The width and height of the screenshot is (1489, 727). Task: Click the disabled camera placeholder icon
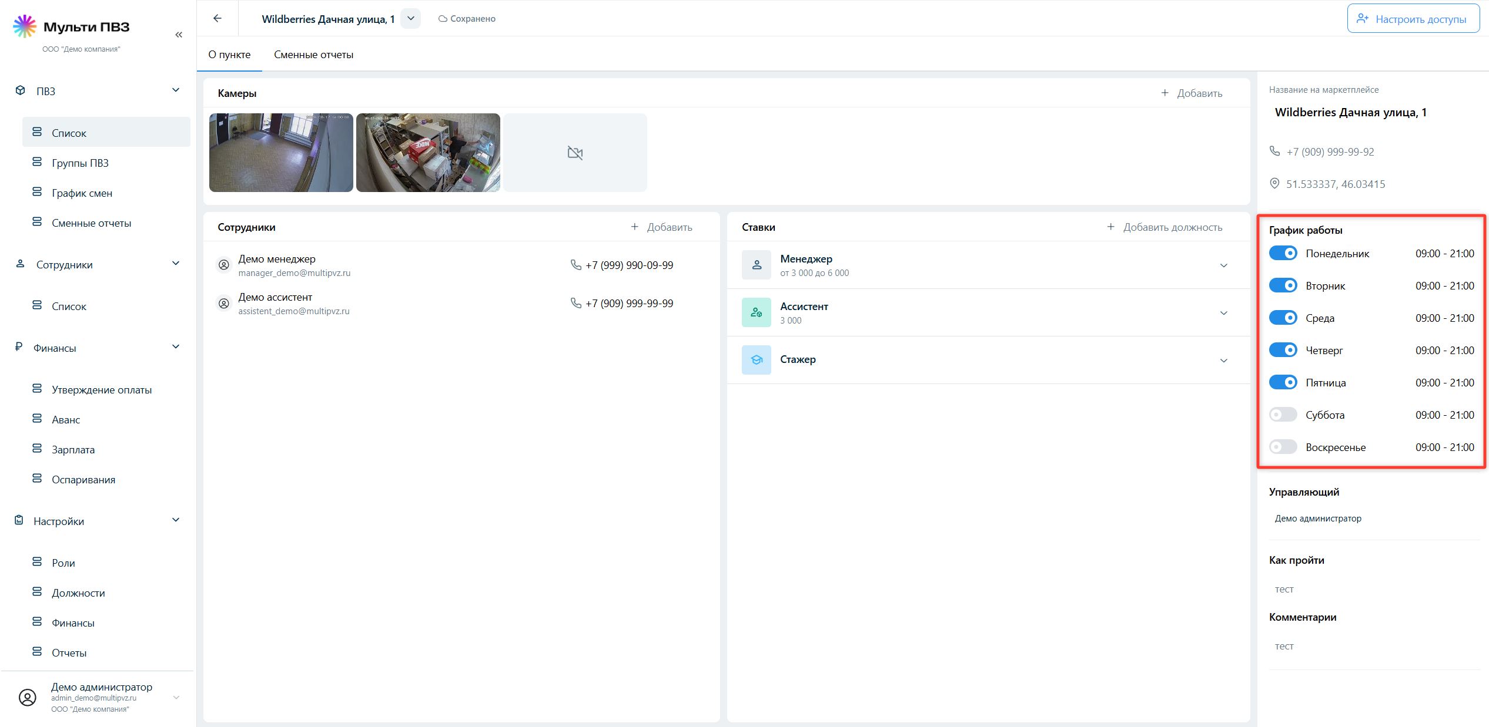coord(575,153)
